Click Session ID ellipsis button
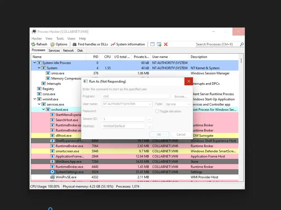The height and width of the screenshot is (210, 281). pos(149,119)
